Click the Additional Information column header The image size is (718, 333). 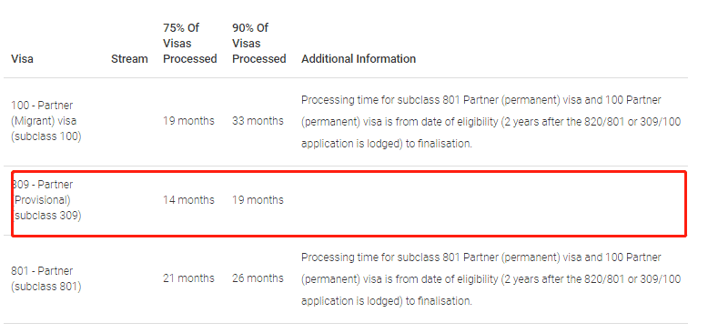tap(359, 59)
